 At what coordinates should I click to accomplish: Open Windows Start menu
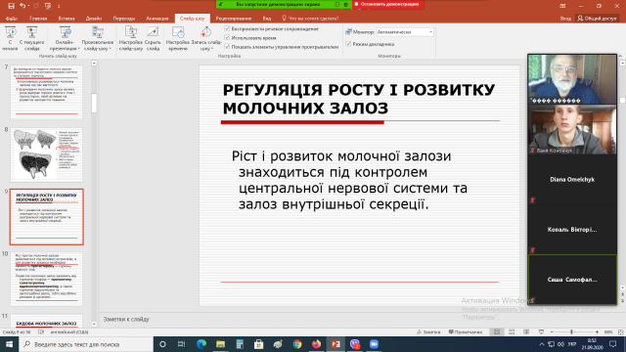coord(9,344)
